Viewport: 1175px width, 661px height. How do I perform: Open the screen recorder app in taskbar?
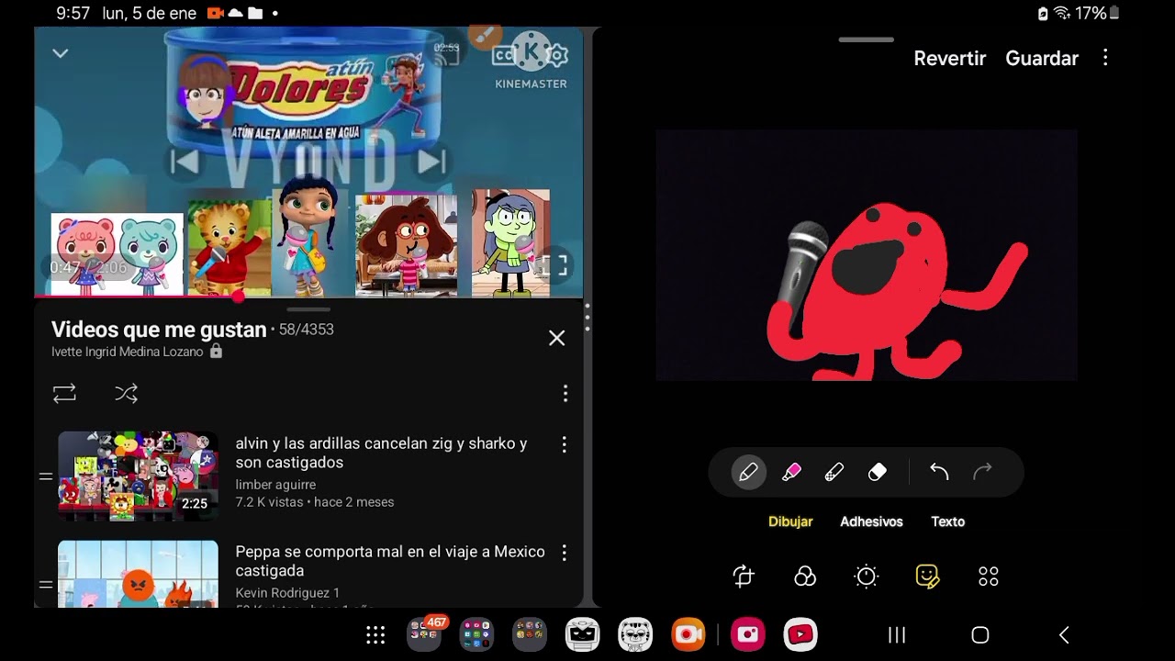(x=688, y=634)
